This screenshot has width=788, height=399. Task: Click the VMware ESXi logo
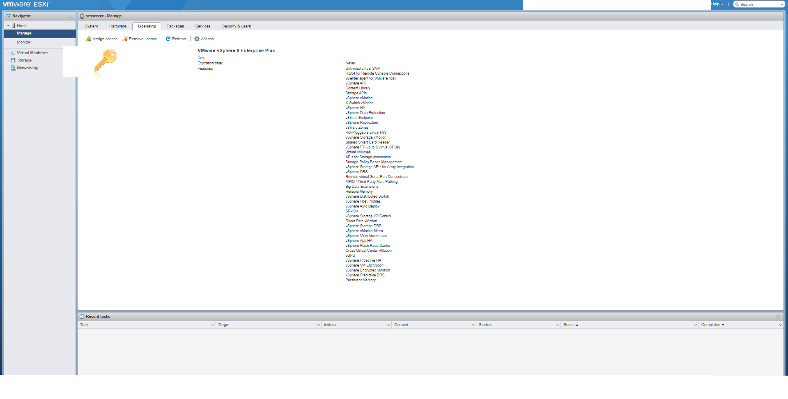(x=26, y=4)
